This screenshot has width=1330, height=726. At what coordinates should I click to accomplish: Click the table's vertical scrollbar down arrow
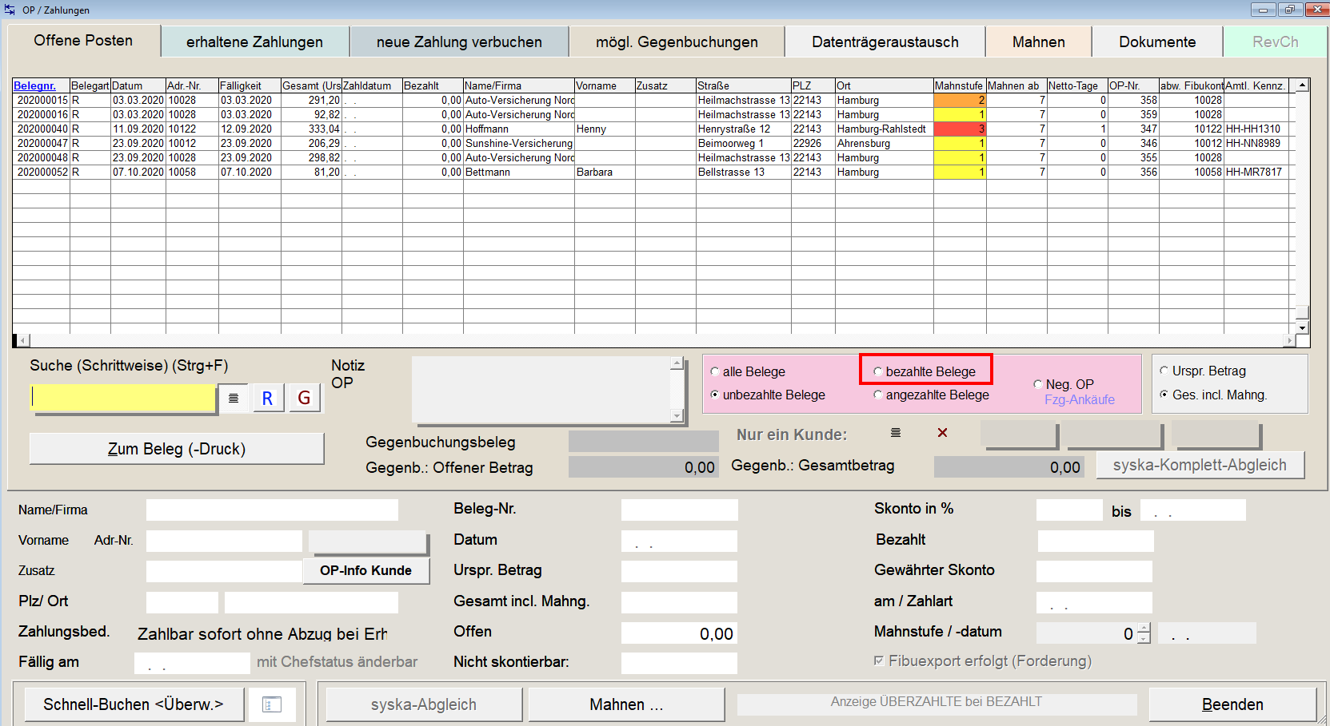(1302, 328)
